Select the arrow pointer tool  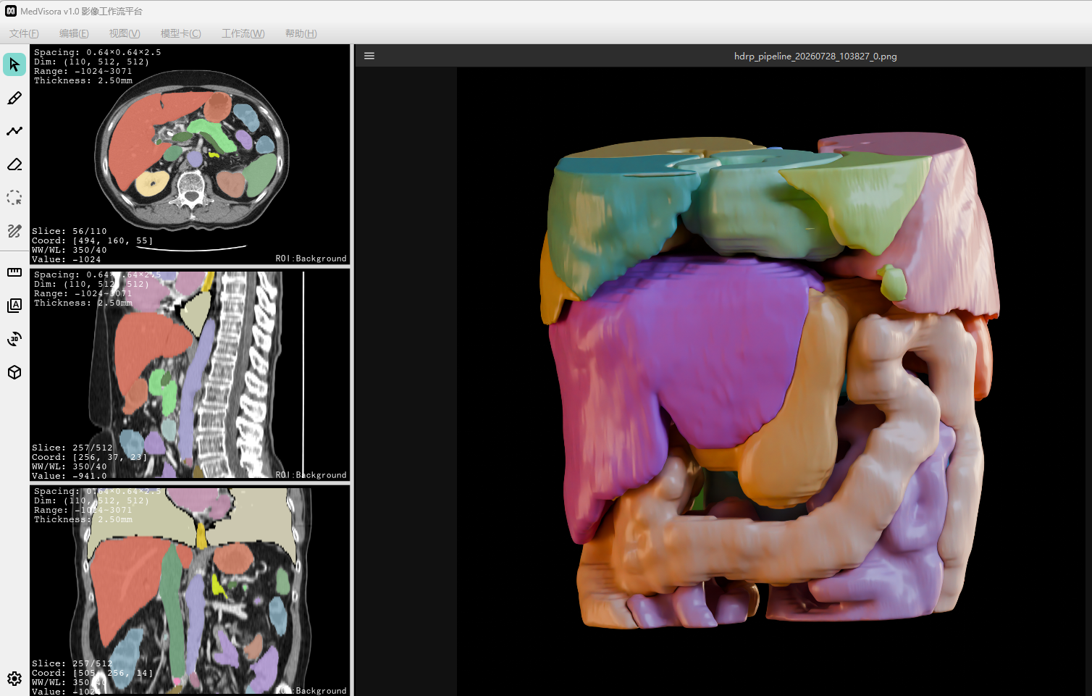14,64
